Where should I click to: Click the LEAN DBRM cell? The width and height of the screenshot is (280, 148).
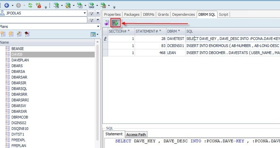(x=176, y=53)
